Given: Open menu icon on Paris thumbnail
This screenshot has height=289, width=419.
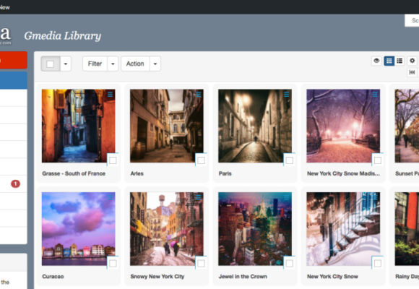Looking at the screenshot, I should click(x=287, y=94).
